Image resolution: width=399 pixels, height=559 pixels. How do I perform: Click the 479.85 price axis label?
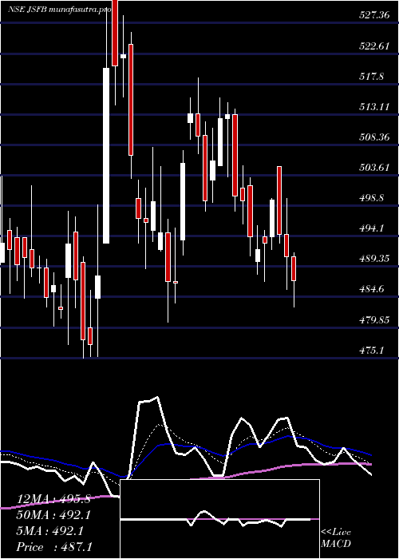[x=374, y=319]
